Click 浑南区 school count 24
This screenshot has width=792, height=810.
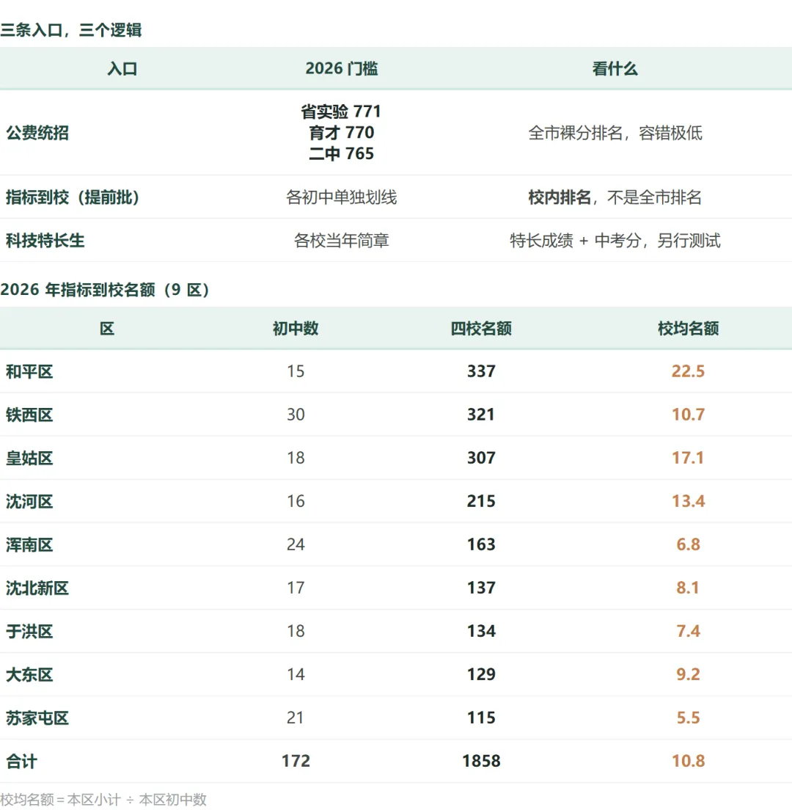296,545
